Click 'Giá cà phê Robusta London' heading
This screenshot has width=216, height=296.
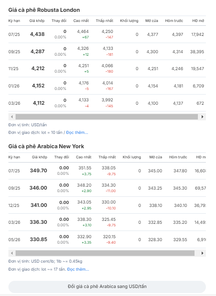(x=44, y=10)
